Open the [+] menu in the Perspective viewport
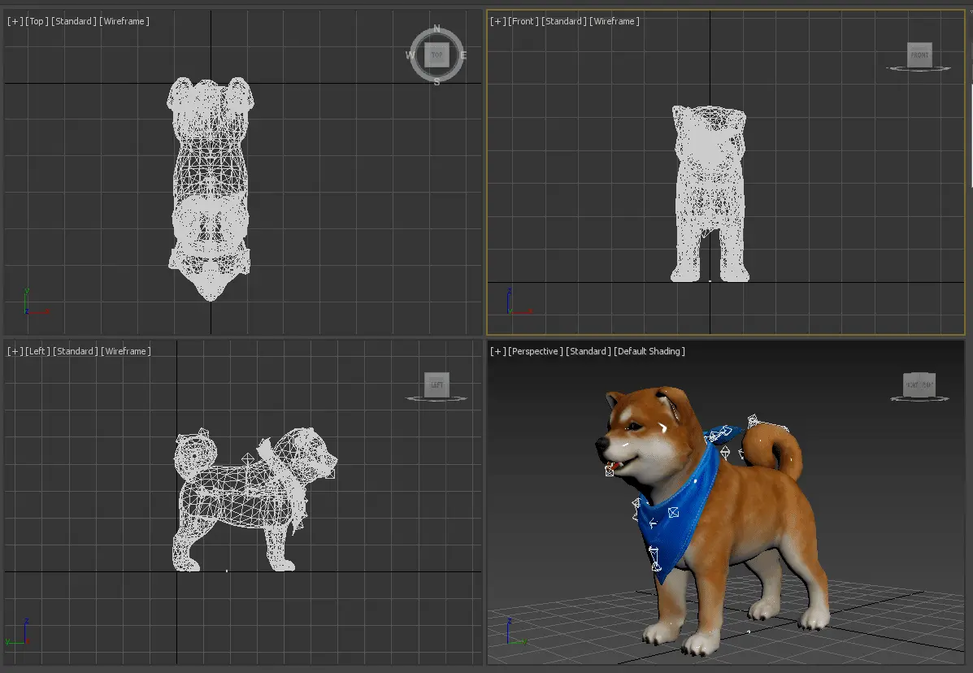The image size is (973, 673). click(497, 351)
